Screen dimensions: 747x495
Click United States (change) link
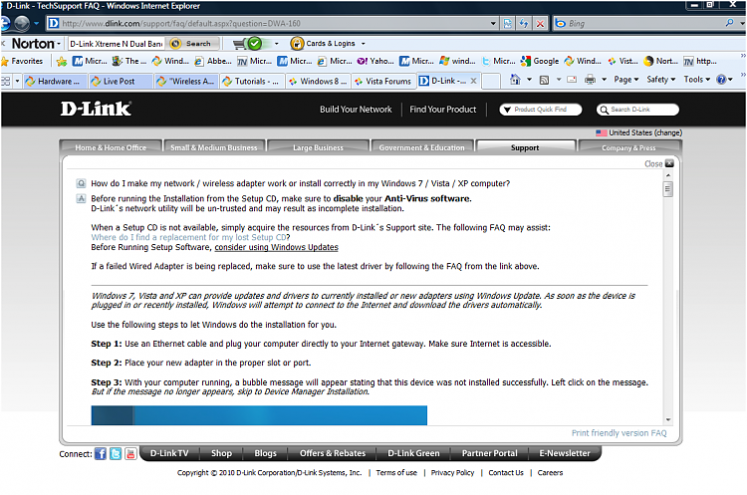(x=645, y=132)
